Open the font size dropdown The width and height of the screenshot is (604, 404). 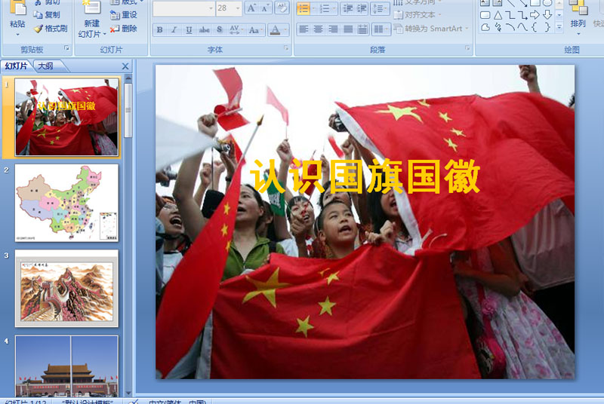238,8
